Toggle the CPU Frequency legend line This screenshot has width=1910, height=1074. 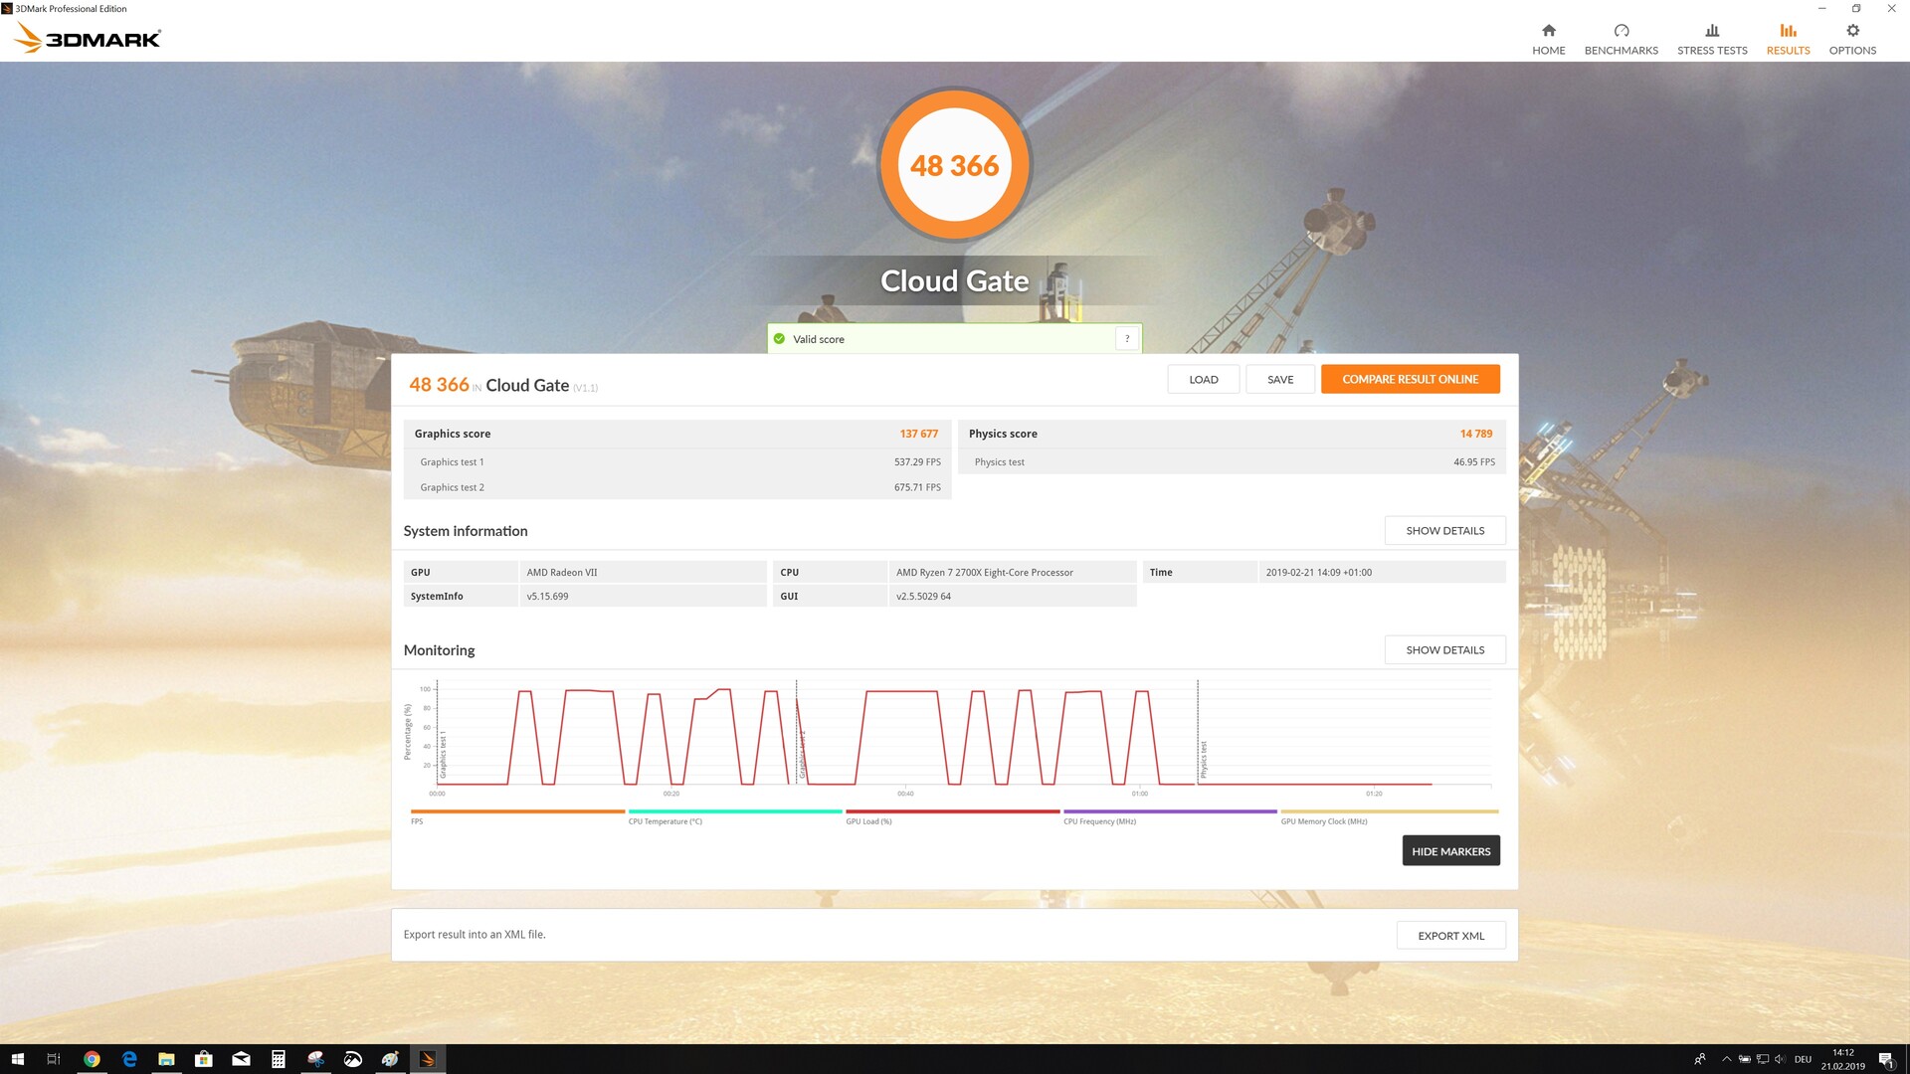coord(1170,815)
